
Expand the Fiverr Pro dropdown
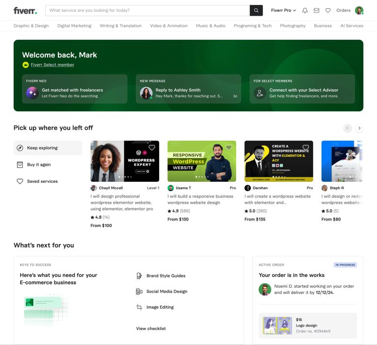click(x=283, y=10)
